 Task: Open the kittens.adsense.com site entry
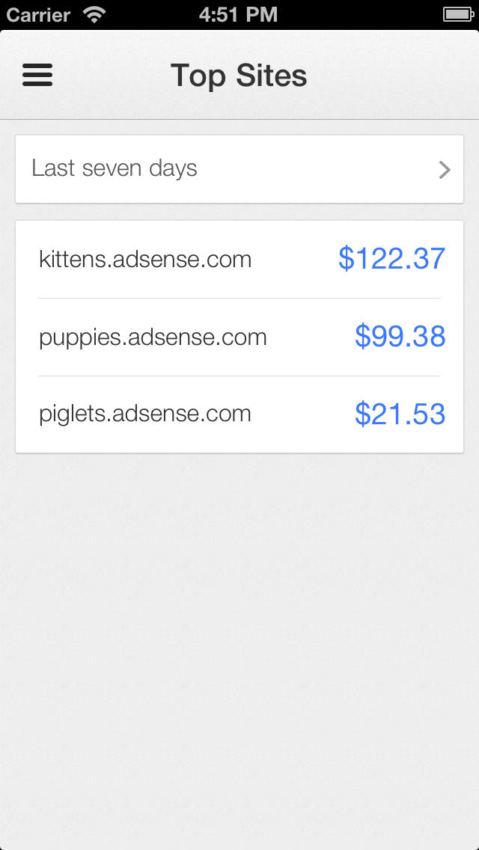145,260
